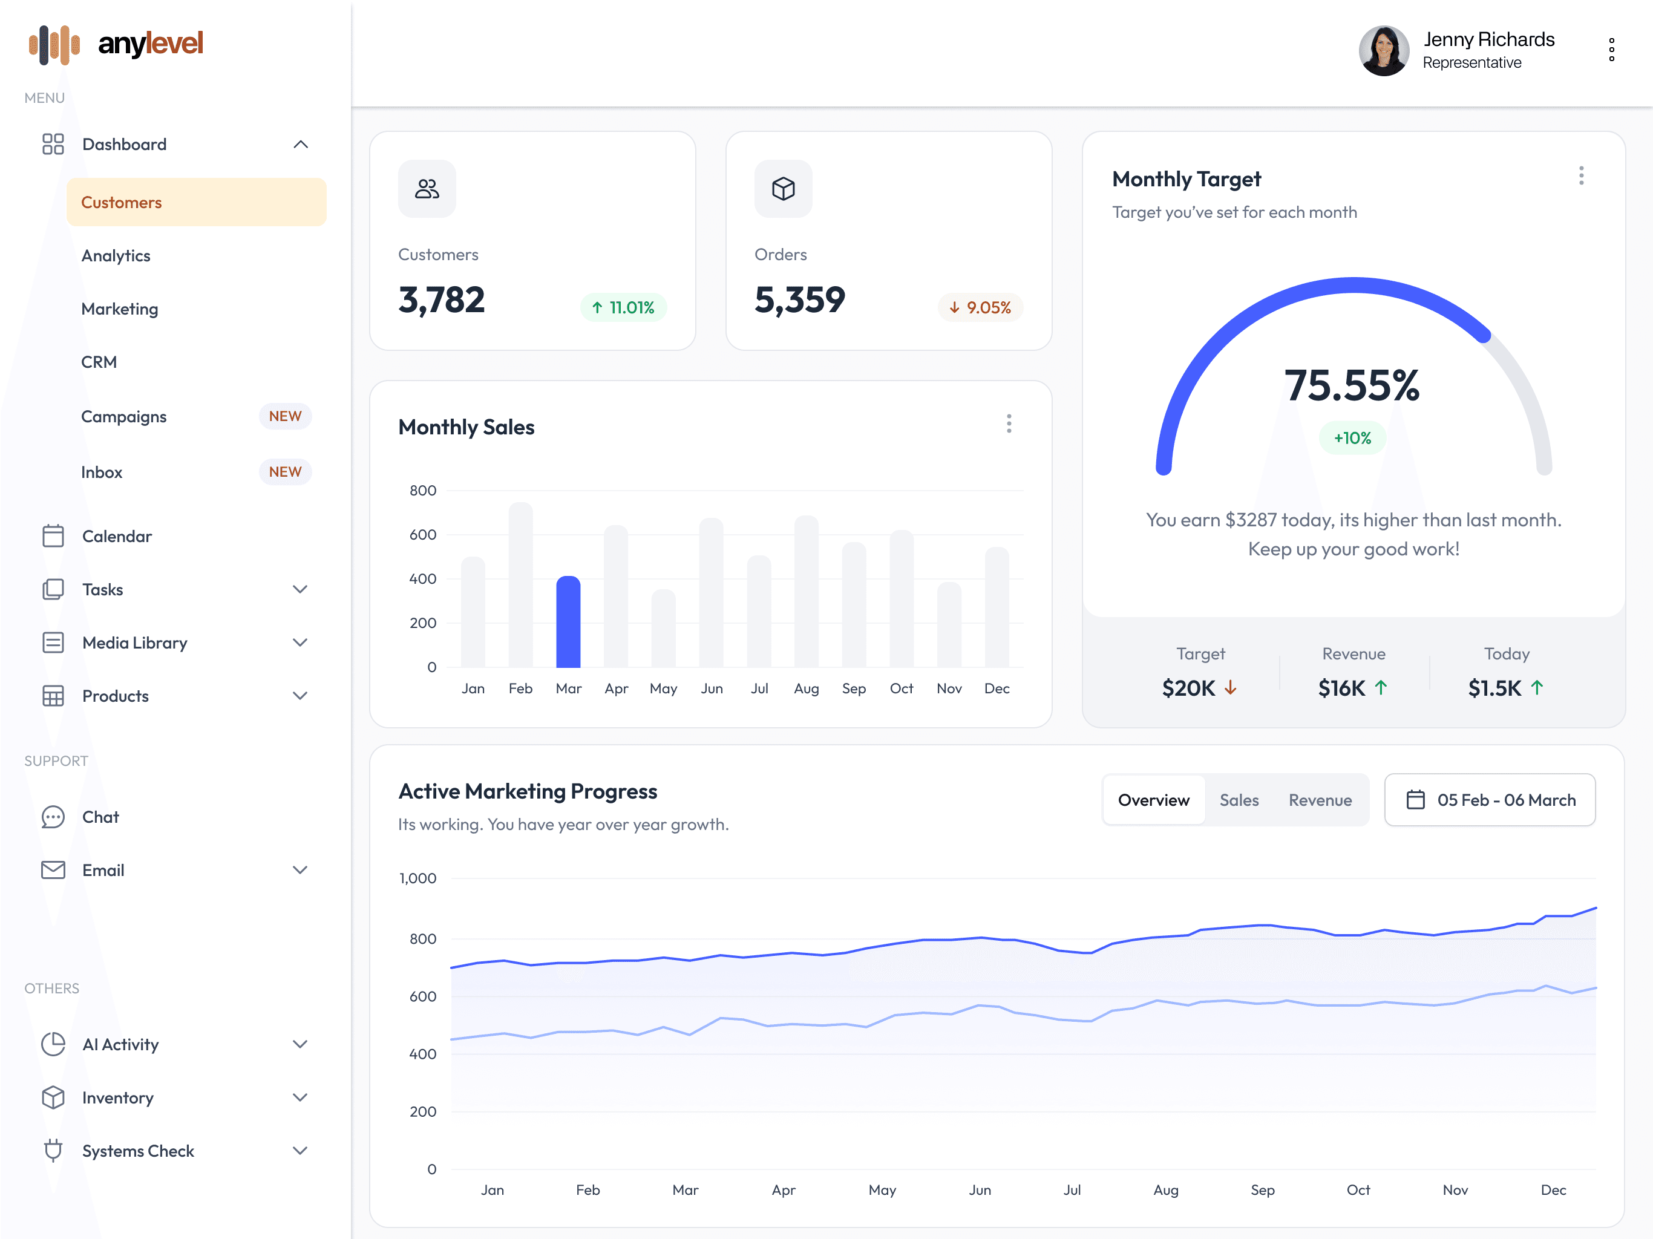This screenshot has width=1653, height=1239.
Task: Expand the Tasks submenu
Action: coord(300,589)
